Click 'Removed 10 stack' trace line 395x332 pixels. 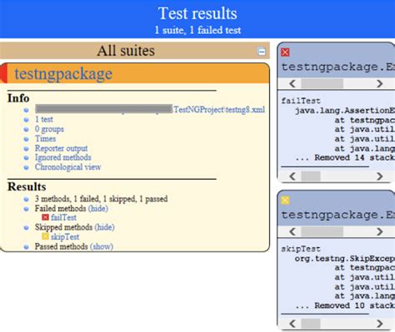345,305
